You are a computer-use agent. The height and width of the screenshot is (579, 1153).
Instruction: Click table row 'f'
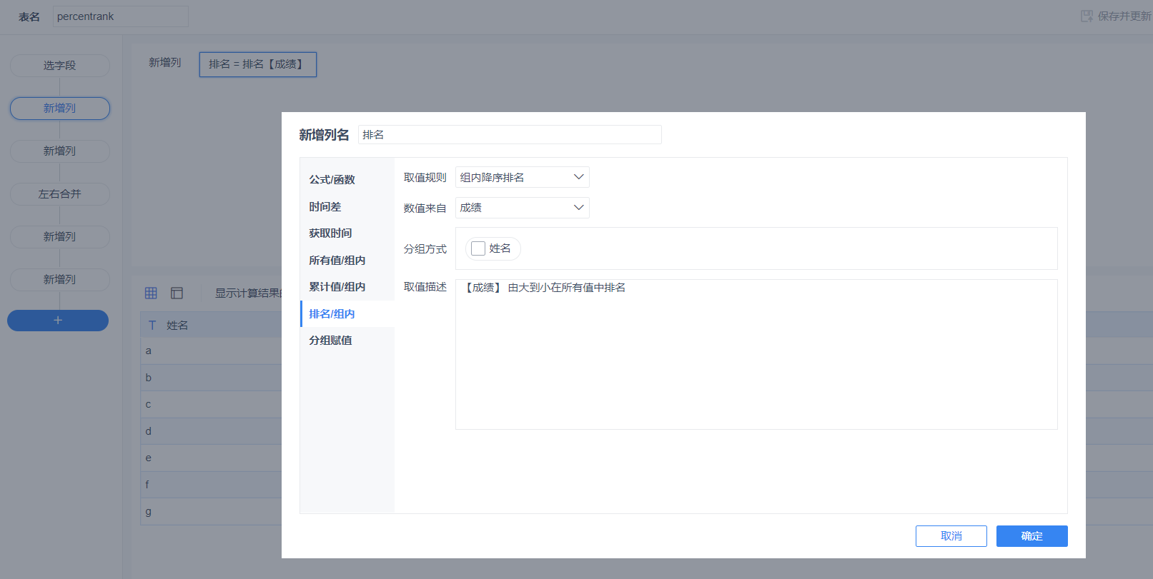[212, 485]
